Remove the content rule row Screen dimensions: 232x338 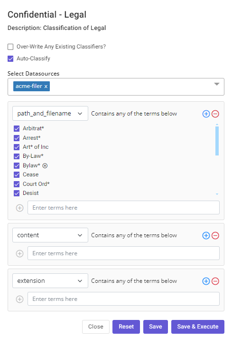point(215,235)
